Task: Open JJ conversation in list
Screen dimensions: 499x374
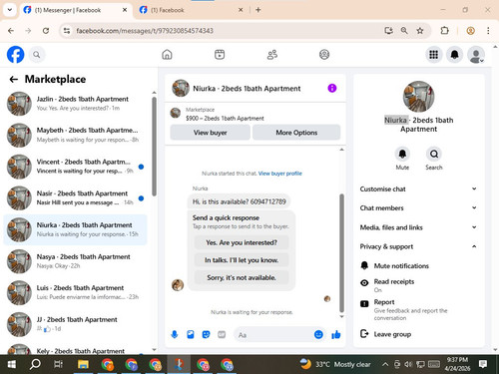Action: tap(75, 324)
